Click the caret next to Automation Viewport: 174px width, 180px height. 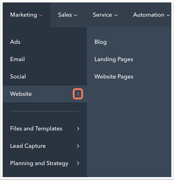168,15
